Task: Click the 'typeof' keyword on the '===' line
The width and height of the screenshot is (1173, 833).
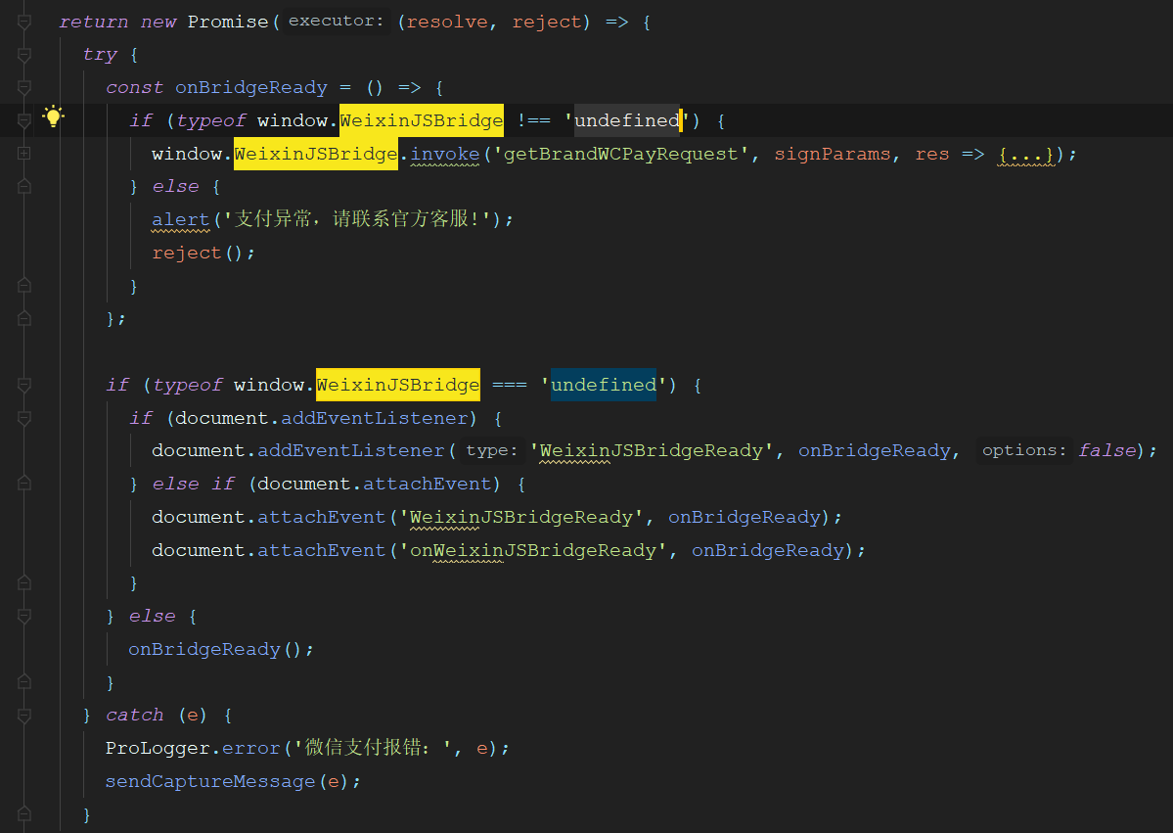Action: [x=187, y=385]
